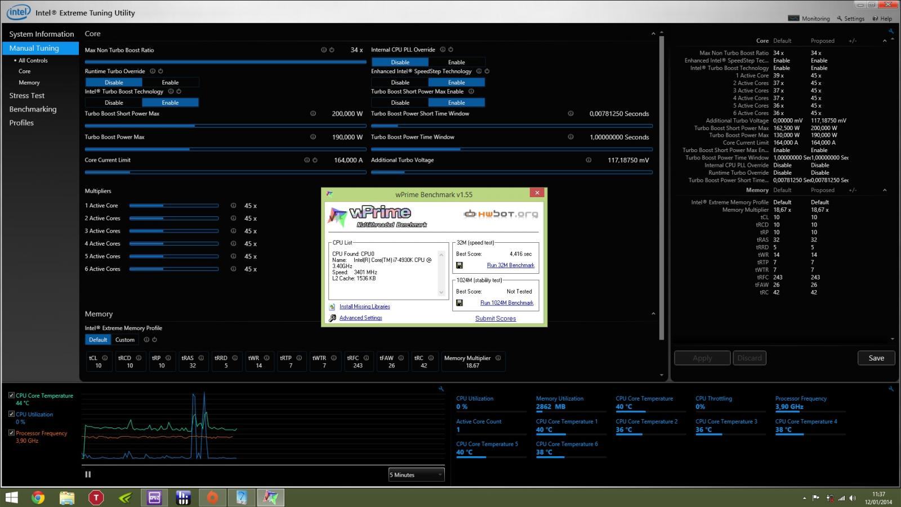This screenshot has width=901, height=507.
Task: Click info icon next to tCL timing
Action: (105, 358)
